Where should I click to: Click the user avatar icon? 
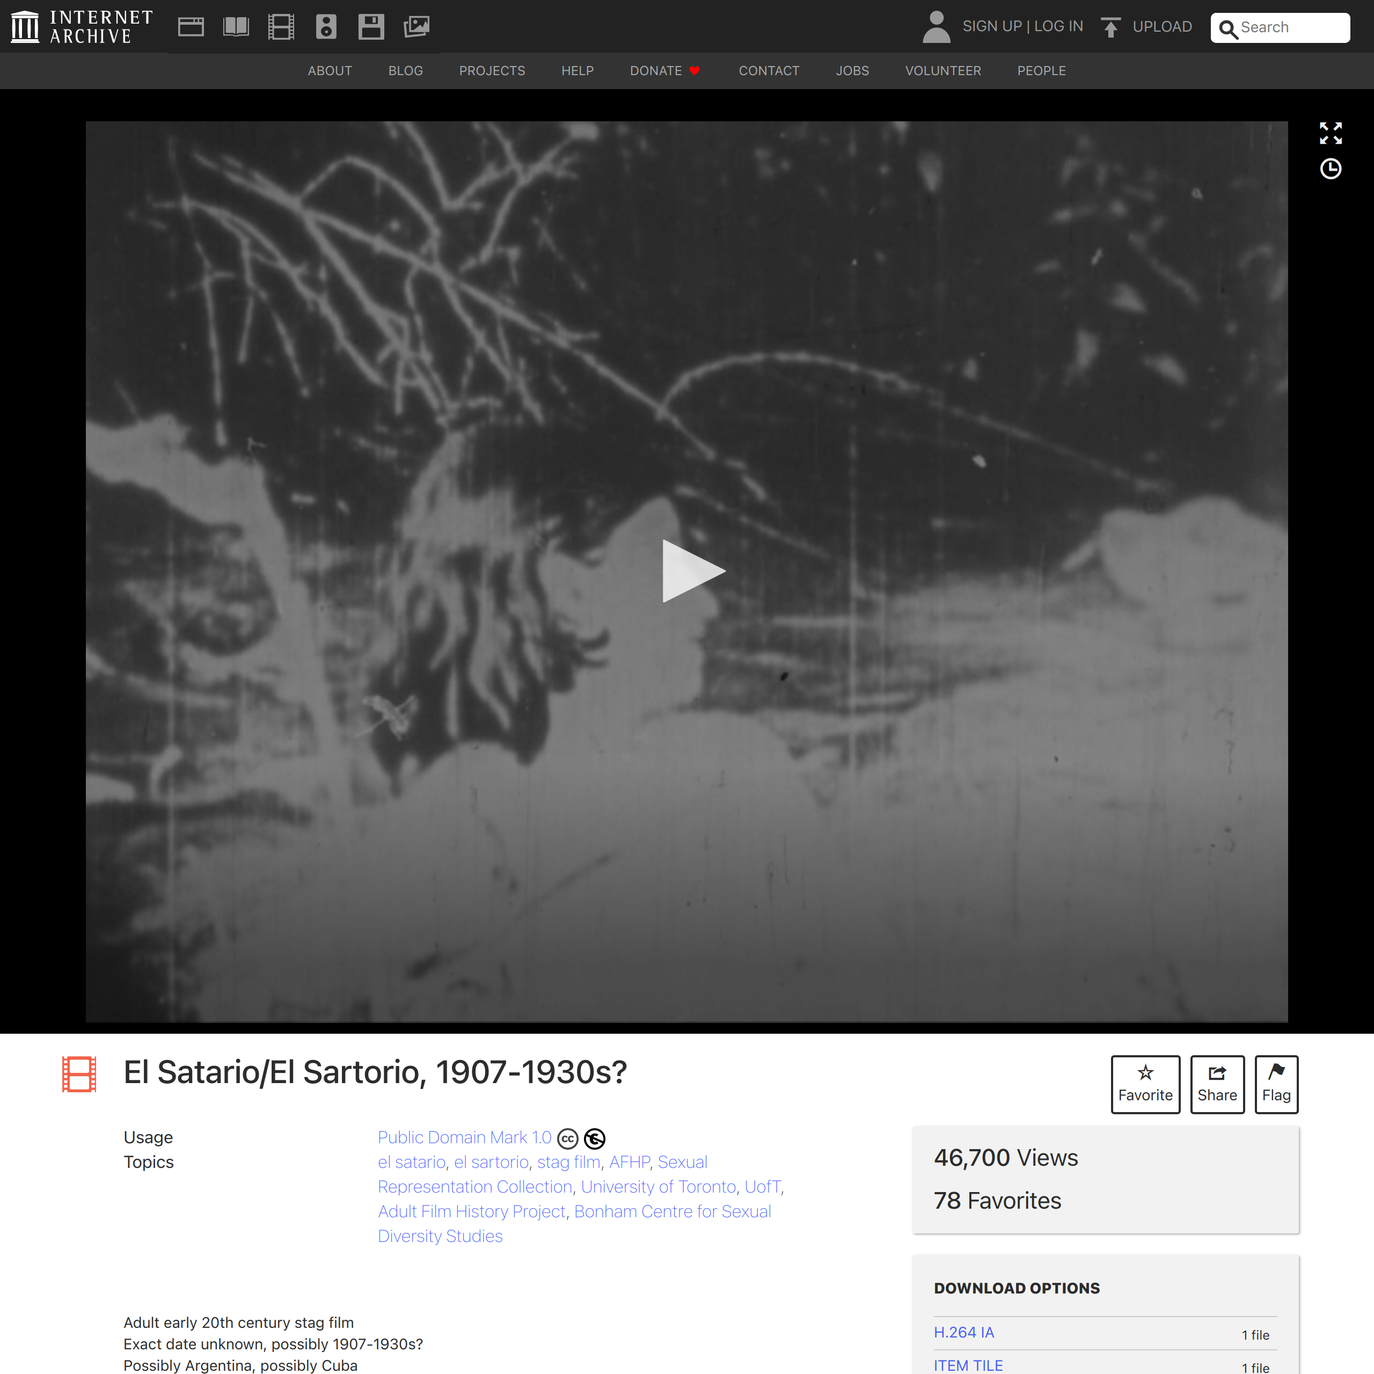(x=936, y=27)
